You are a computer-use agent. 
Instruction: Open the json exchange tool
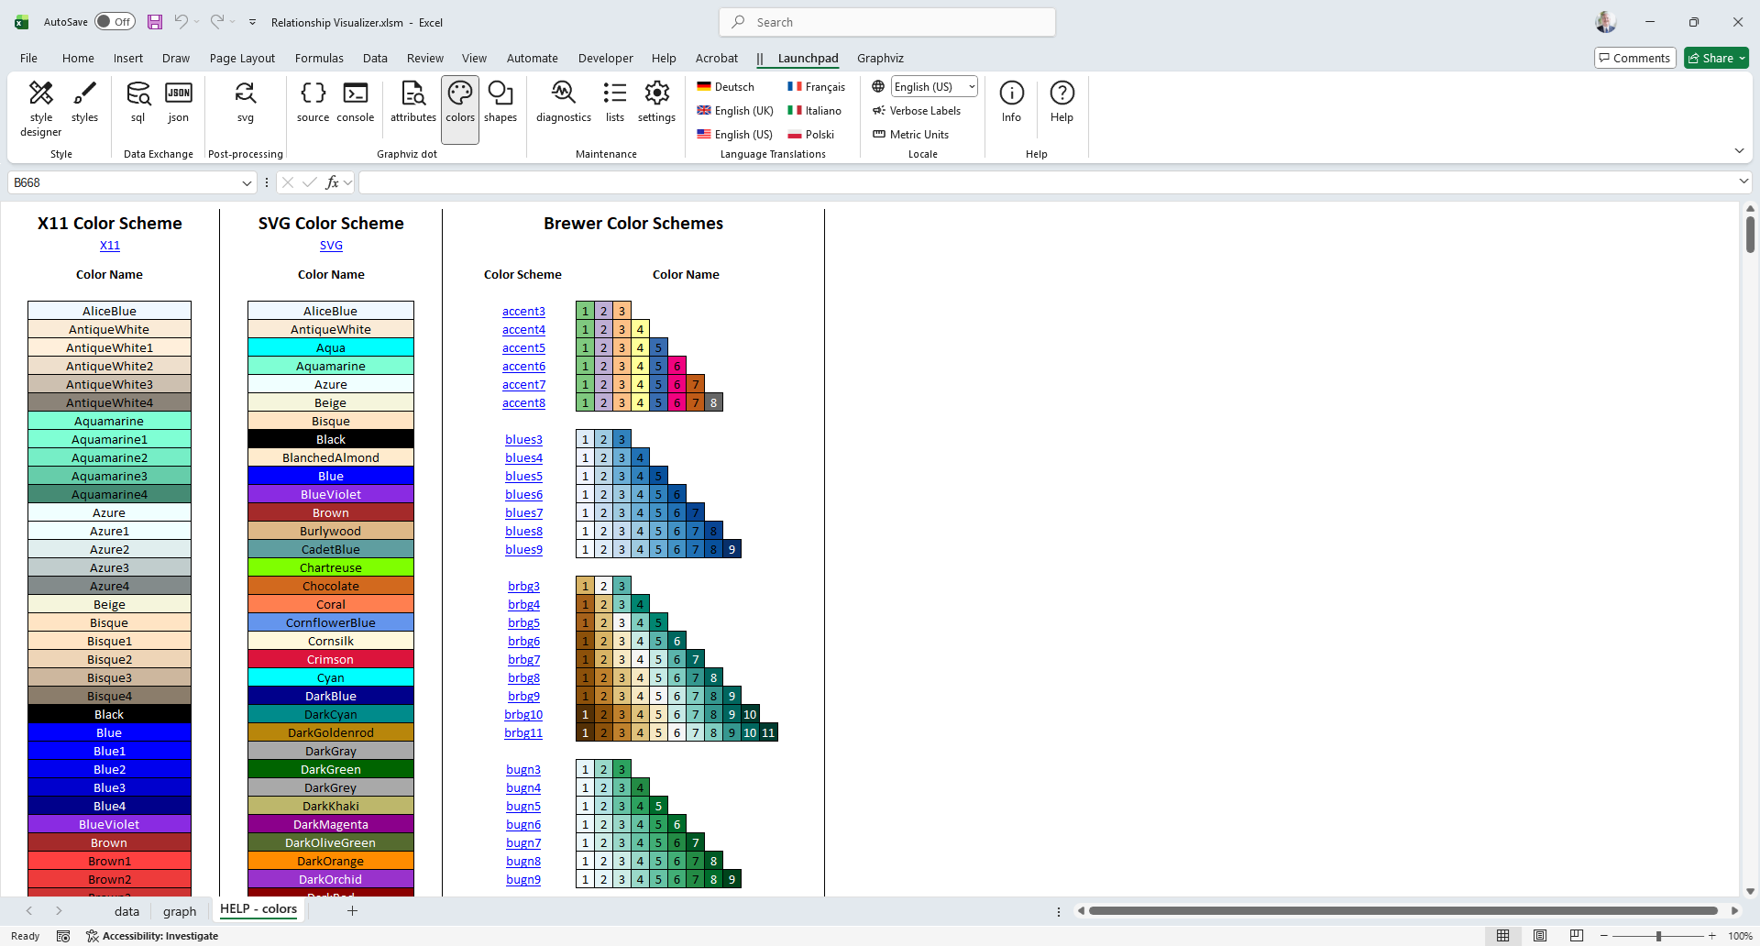(x=178, y=102)
